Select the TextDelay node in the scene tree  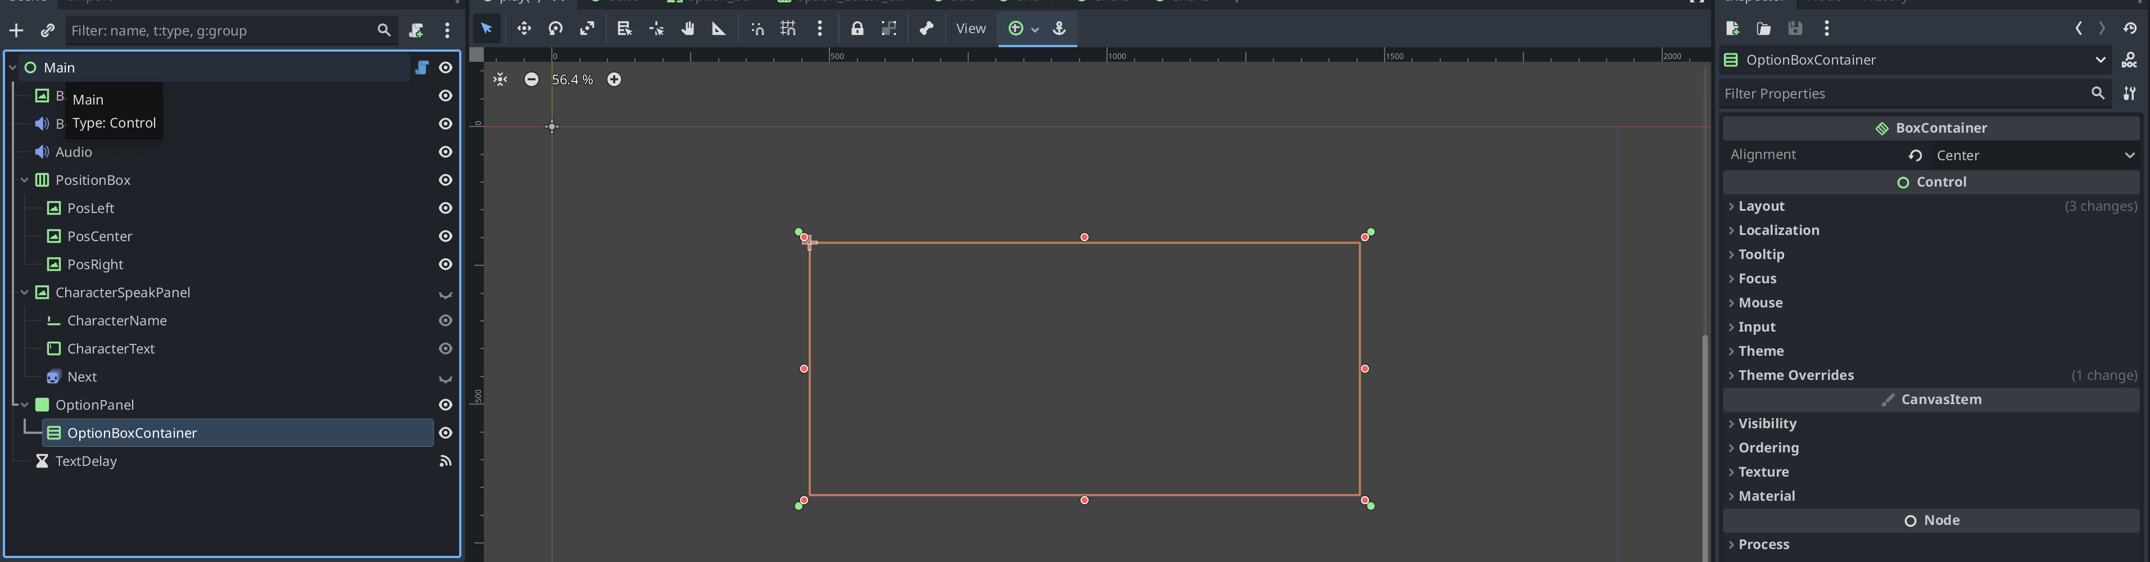click(x=86, y=461)
